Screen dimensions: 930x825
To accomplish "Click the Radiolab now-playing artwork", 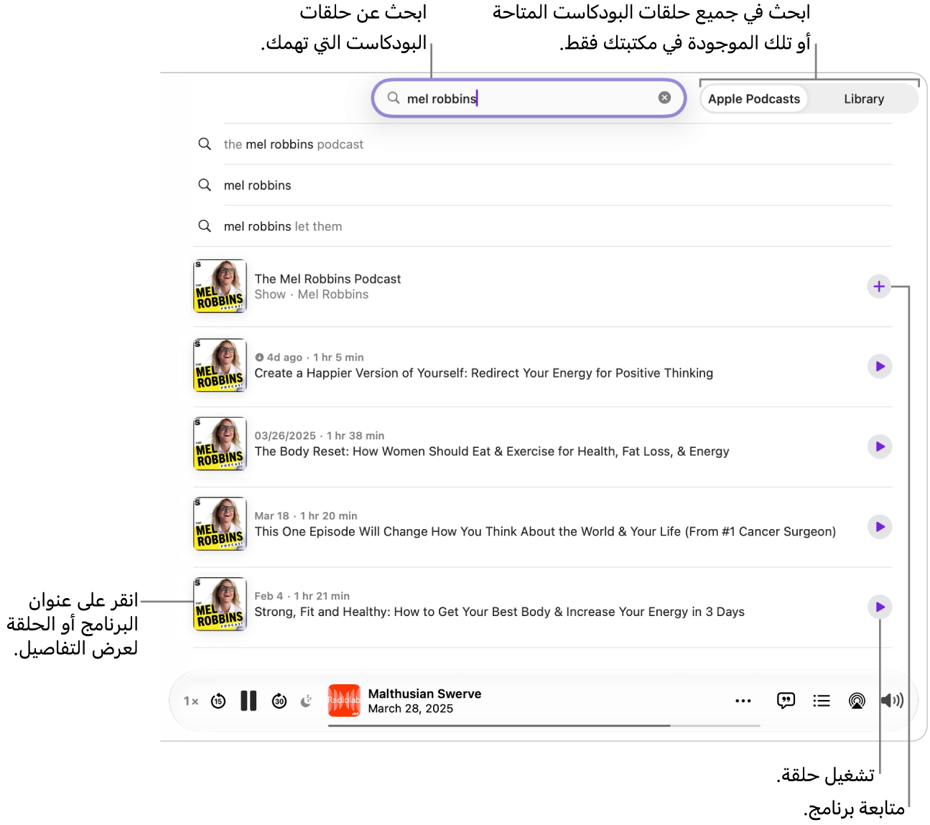I will [x=344, y=700].
